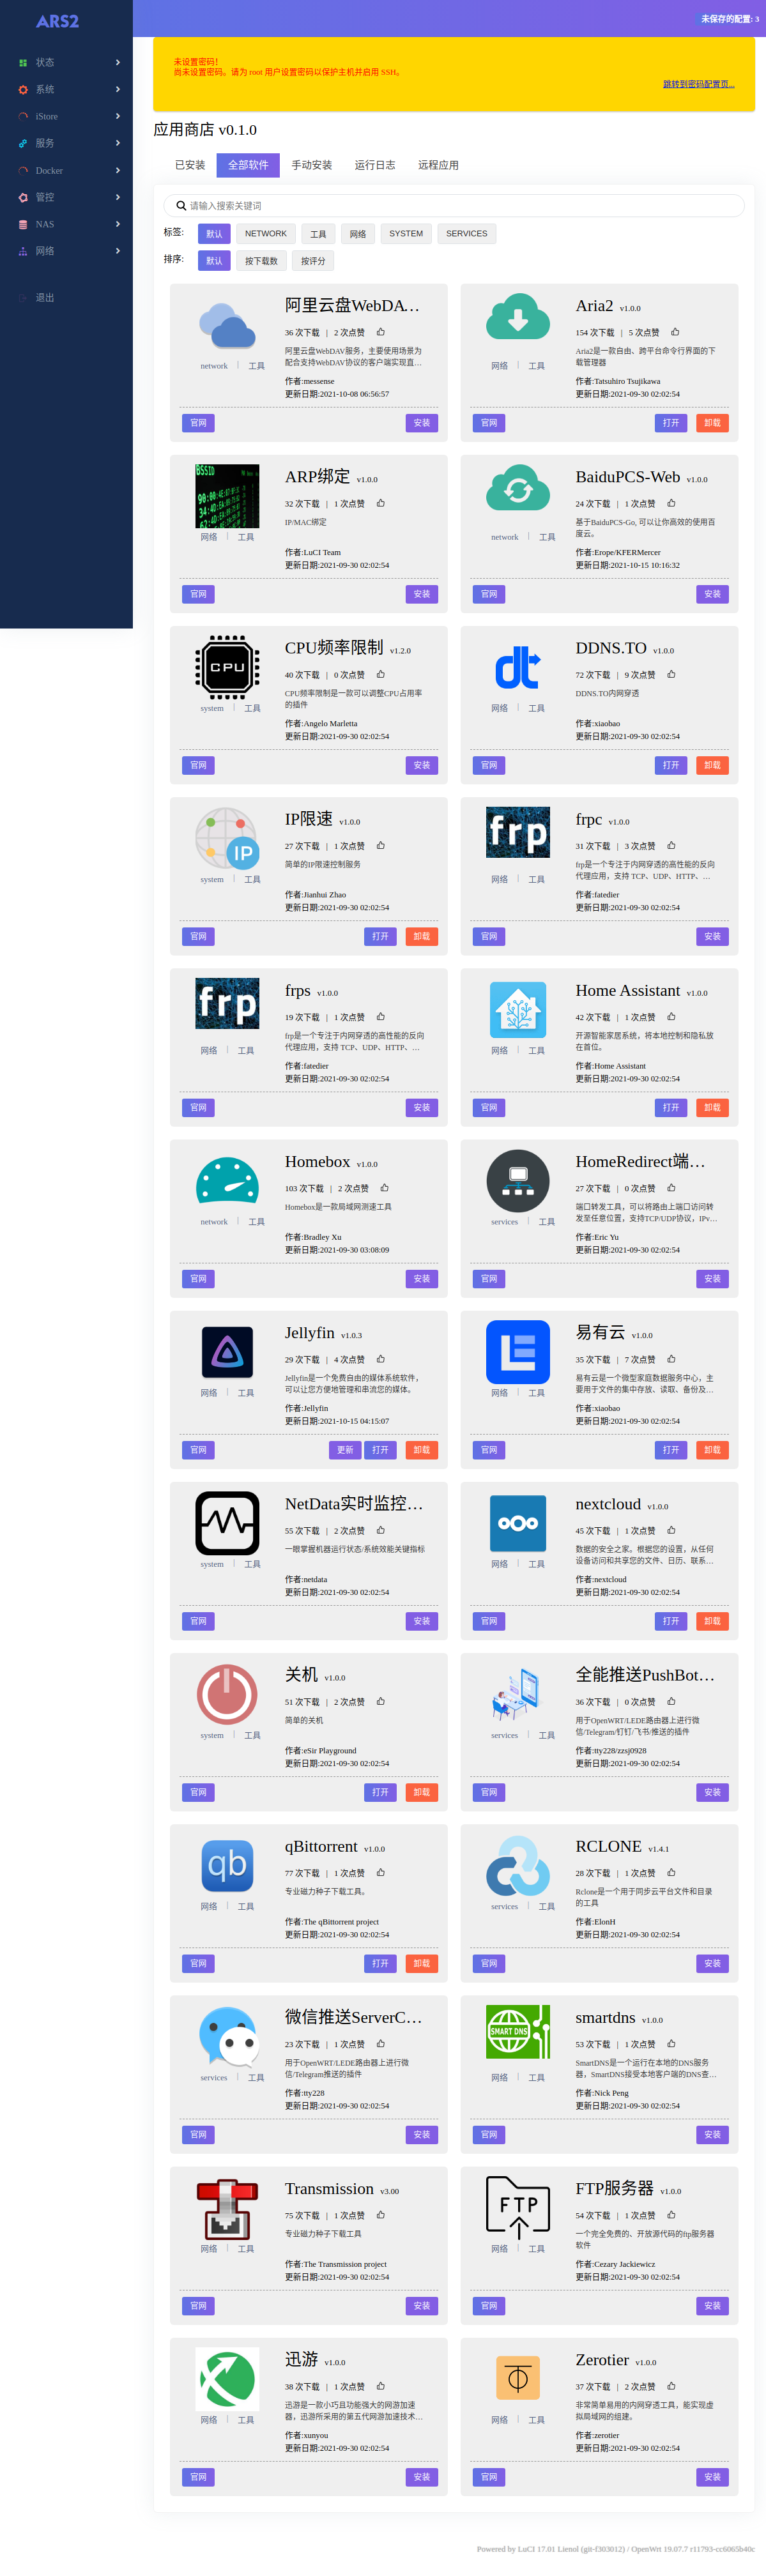This screenshot has width=766, height=2576.
Task: Select the SERVICES tag filter
Action: pos(467,233)
